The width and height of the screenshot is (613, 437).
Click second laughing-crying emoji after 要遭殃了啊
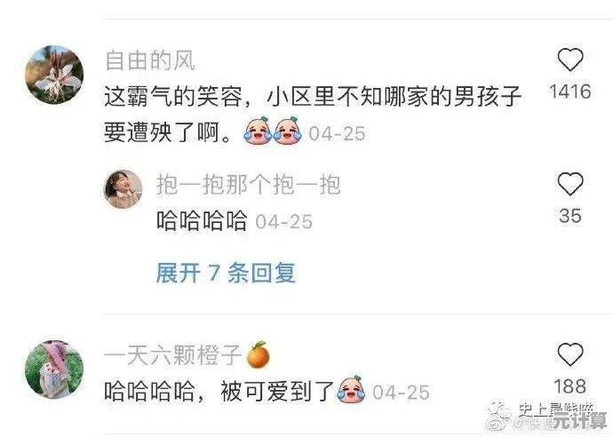coord(287,131)
